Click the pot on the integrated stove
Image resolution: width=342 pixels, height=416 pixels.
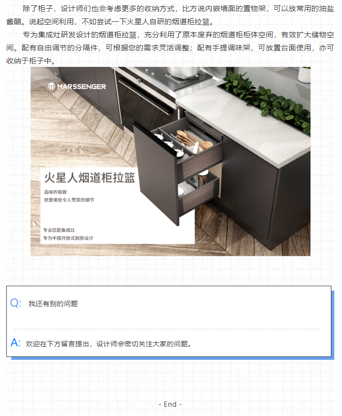pos(184,72)
